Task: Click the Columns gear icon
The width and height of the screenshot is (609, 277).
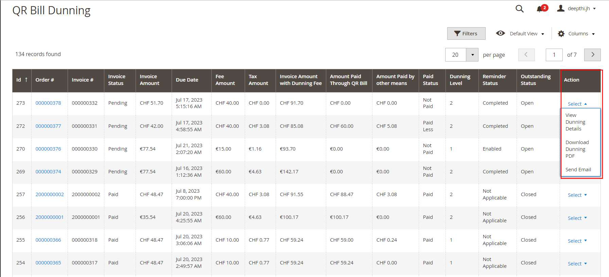Action: tap(561, 34)
